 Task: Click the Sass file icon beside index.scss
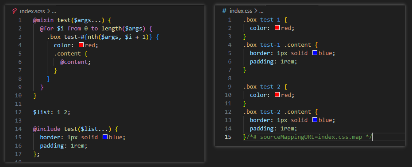pyautogui.click(x=15, y=11)
